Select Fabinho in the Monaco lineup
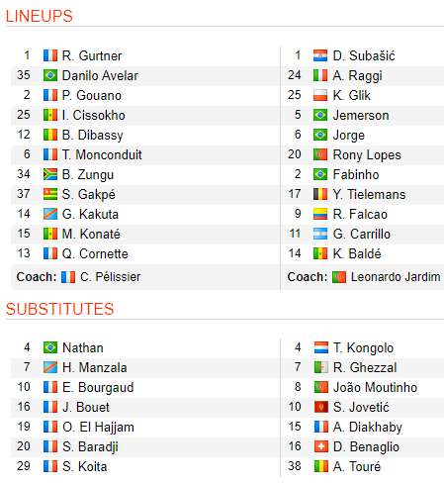This screenshot has width=444, height=484. (x=356, y=174)
